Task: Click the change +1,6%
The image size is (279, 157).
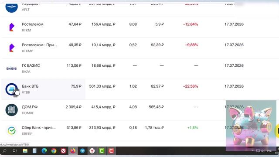Action: (x=193, y=128)
